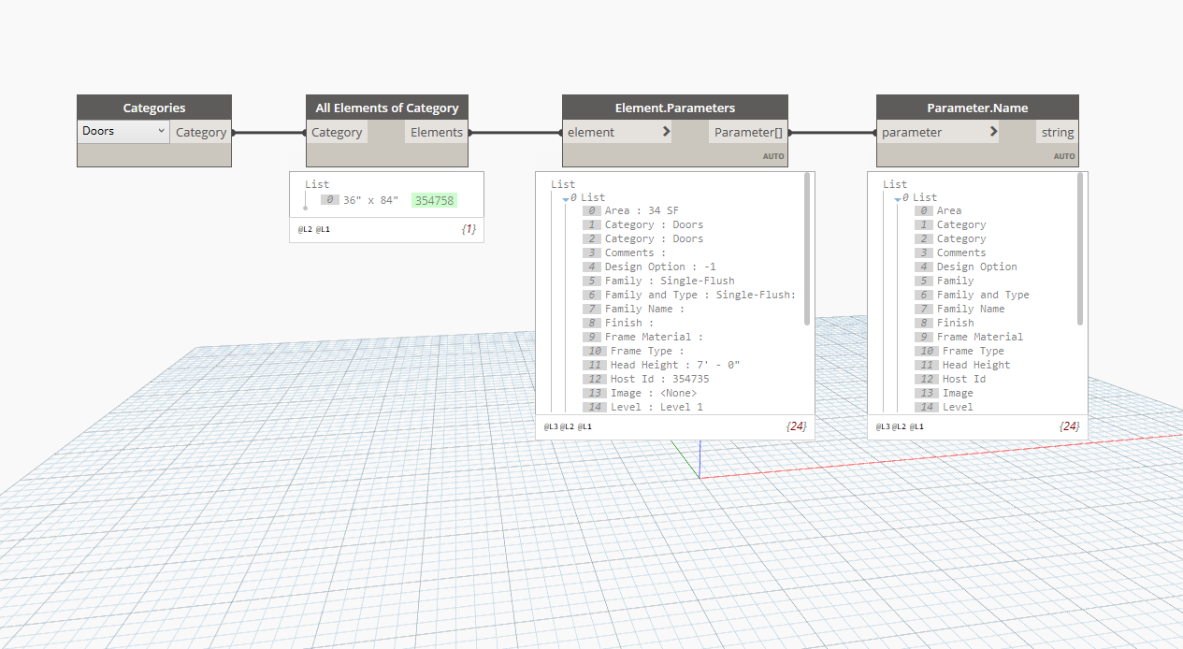Open the Doors category dropdown
1183x649 pixels.
[123, 132]
